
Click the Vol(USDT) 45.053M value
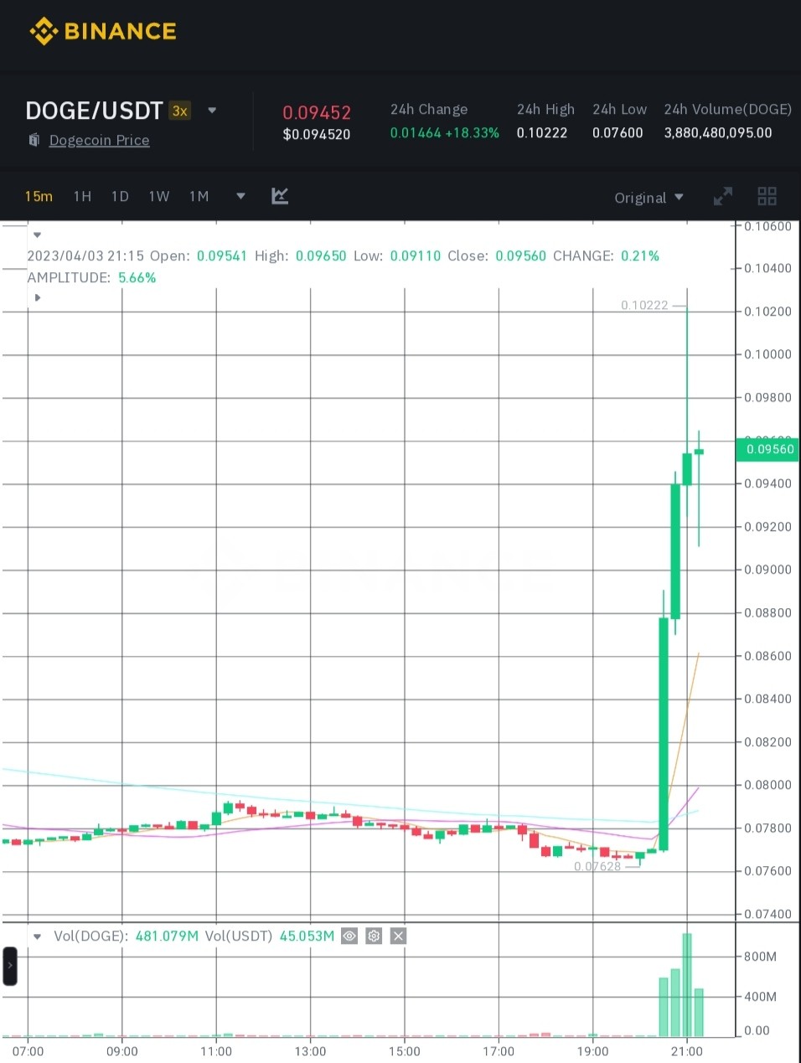click(307, 936)
